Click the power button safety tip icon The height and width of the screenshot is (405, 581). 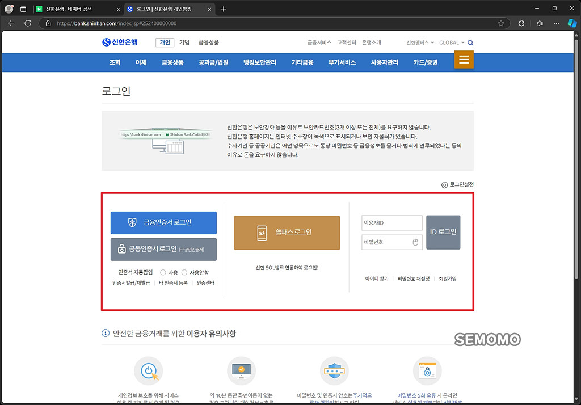coord(149,371)
